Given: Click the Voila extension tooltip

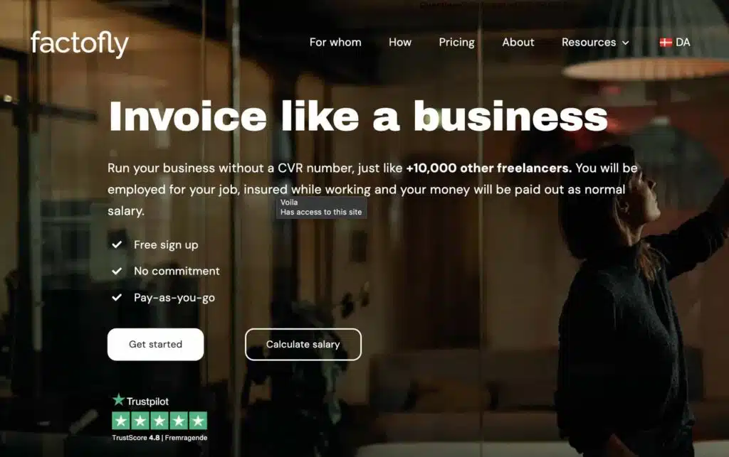Looking at the screenshot, I should 321,208.
